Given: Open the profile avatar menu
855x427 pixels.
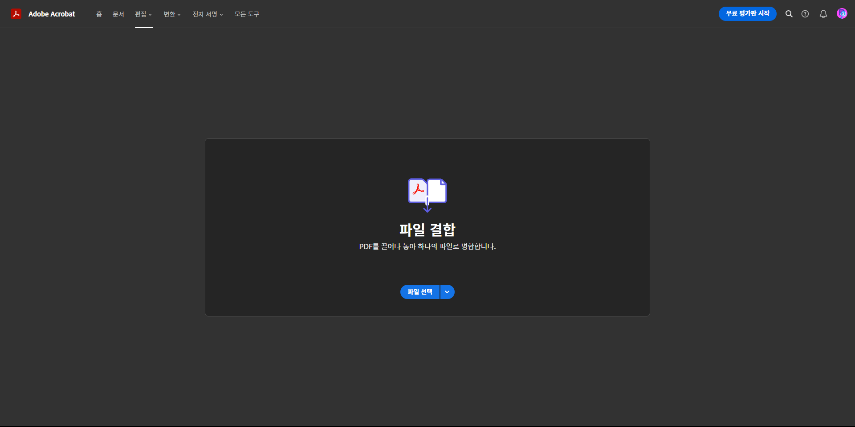Looking at the screenshot, I should [842, 13].
